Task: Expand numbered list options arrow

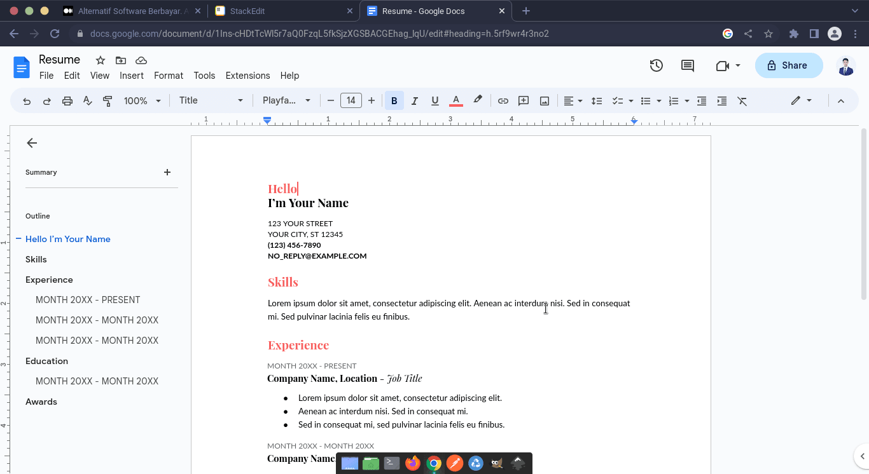Action: [687, 101]
